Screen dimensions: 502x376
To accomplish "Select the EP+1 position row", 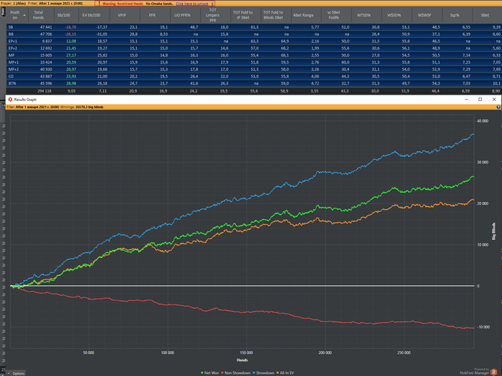I will click(254, 42).
